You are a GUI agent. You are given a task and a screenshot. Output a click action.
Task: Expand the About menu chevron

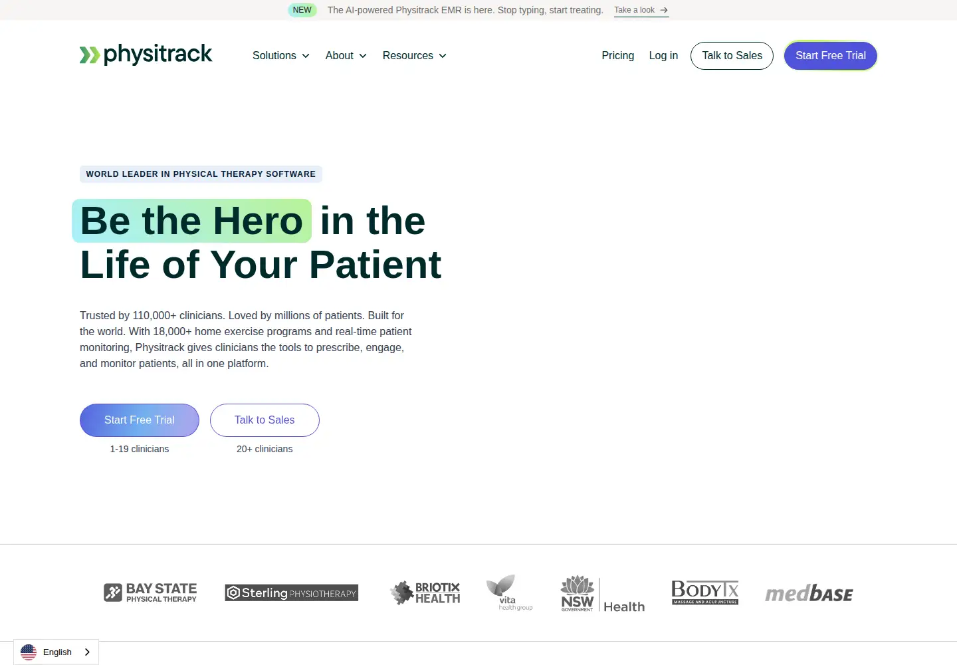[x=363, y=56]
